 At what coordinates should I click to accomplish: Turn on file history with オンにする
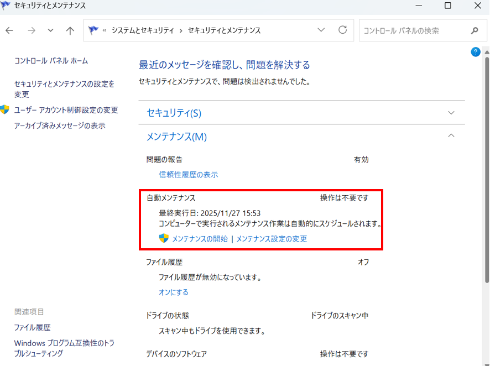click(174, 292)
